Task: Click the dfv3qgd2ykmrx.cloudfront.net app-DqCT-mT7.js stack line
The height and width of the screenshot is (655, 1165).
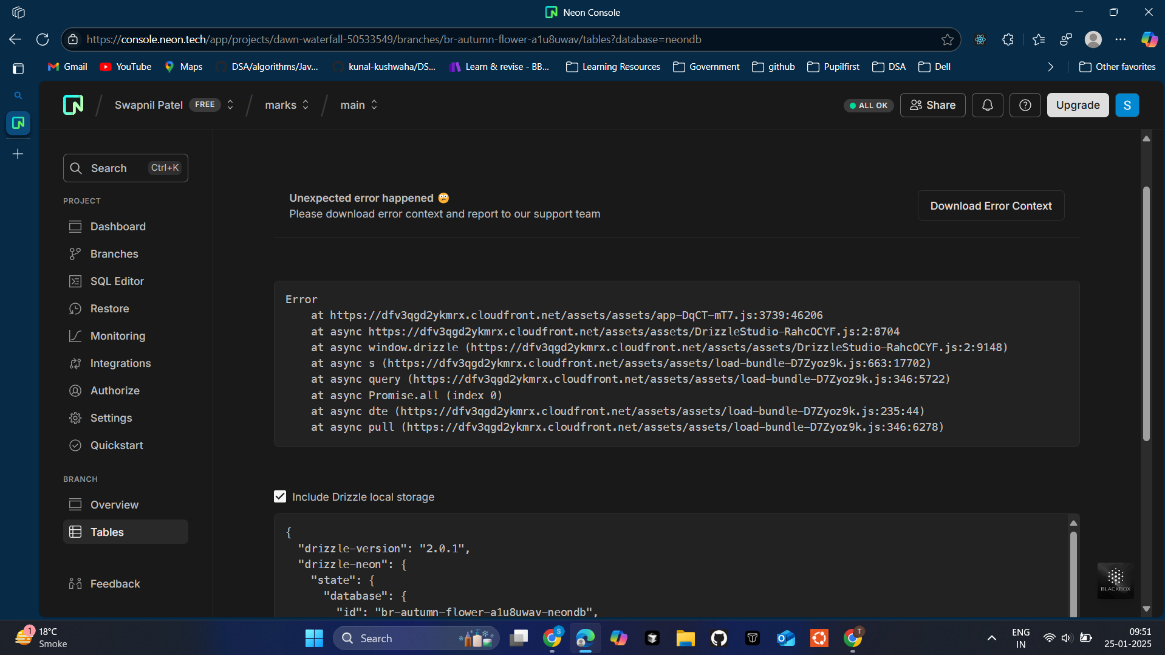Action: coord(567,315)
